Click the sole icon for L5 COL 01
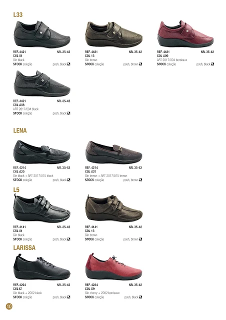The height and width of the screenshot is (320, 226). (x=68, y=239)
